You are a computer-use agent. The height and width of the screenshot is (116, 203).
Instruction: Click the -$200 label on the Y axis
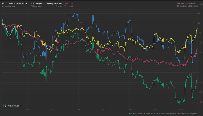(x=200, y=63)
